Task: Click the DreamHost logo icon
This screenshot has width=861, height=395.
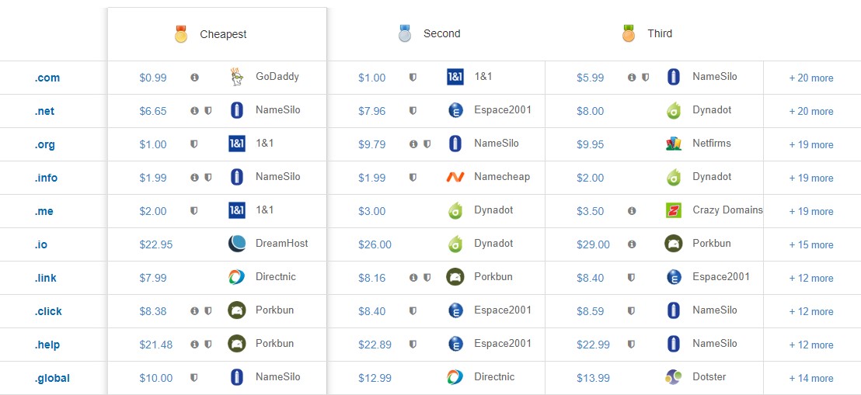Action: tap(237, 244)
